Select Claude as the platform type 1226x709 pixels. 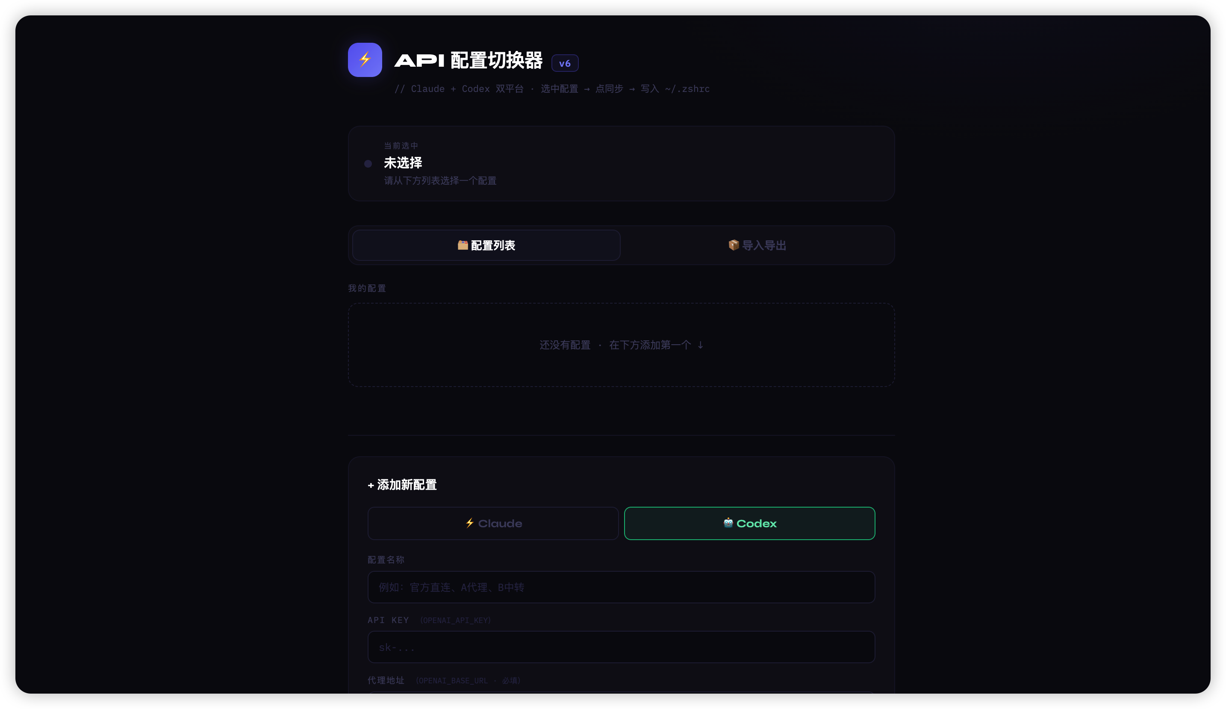click(493, 523)
